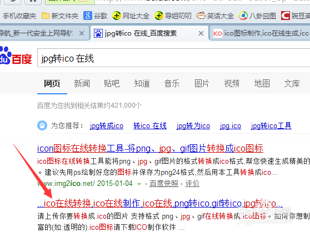Open suggested search jpg转ico工具
The height and width of the screenshot is (232, 310).
271,126
